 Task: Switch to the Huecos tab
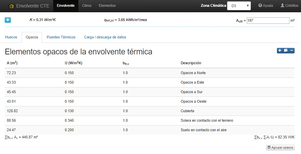(11, 37)
